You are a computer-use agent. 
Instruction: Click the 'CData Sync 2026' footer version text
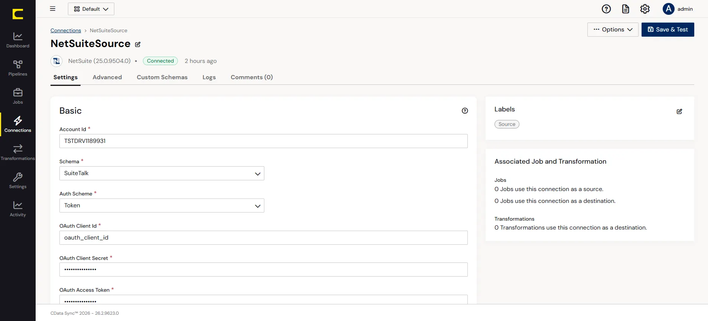pyautogui.click(x=85, y=313)
